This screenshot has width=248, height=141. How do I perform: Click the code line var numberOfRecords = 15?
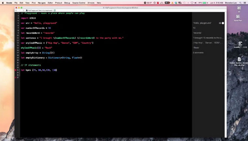coord(36,28)
